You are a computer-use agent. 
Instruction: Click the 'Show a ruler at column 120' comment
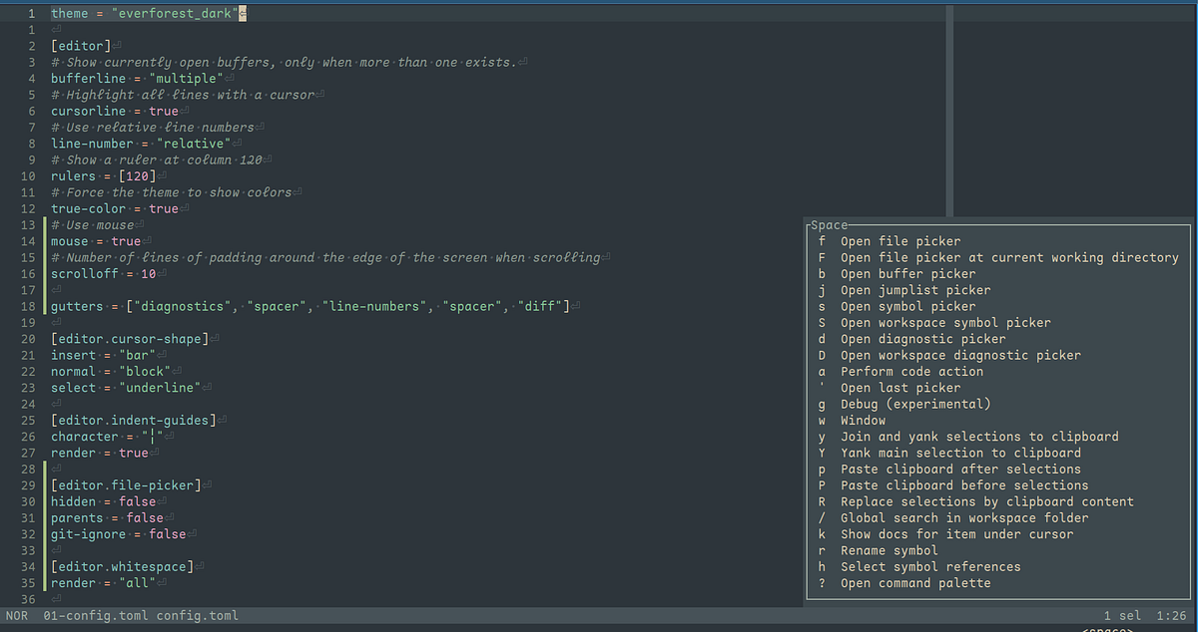click(x=157, y=160)
